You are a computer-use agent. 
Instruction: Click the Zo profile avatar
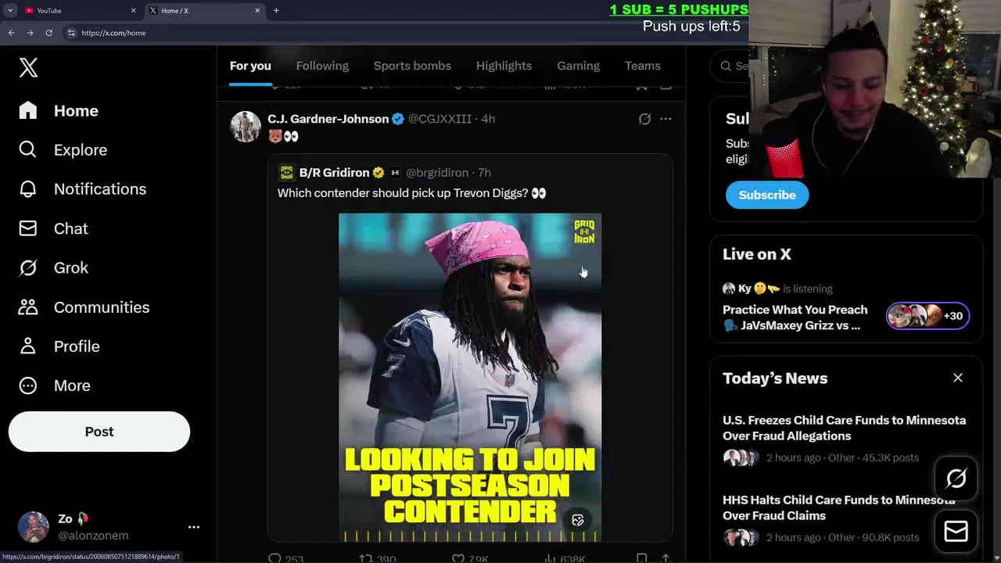[x=33, y=527]
